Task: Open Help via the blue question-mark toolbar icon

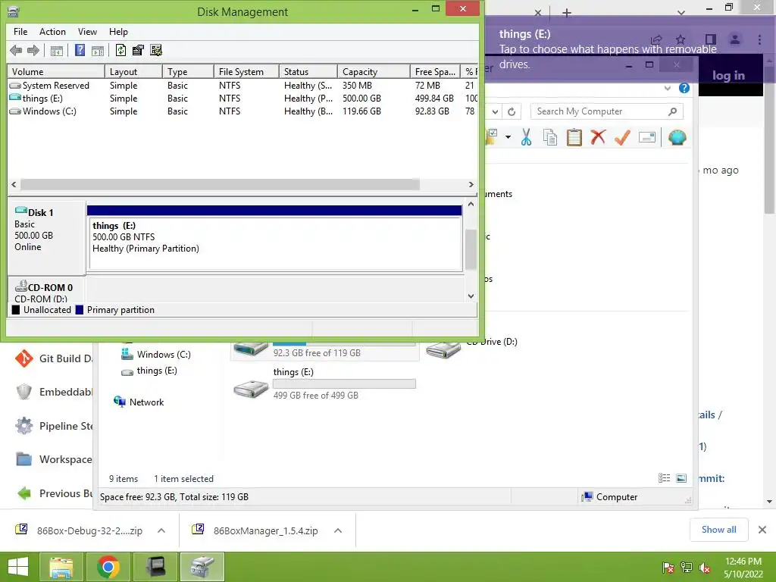Action: (x=80, y=50)
